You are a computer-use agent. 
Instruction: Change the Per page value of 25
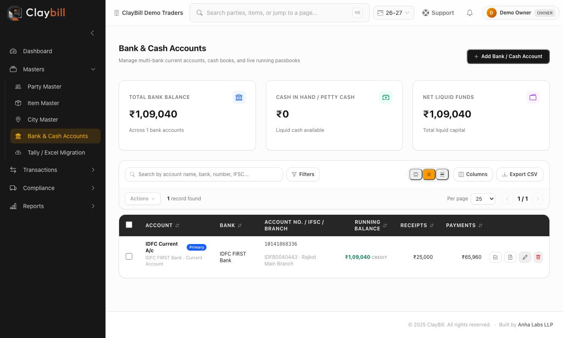click(x=483, y=199)
